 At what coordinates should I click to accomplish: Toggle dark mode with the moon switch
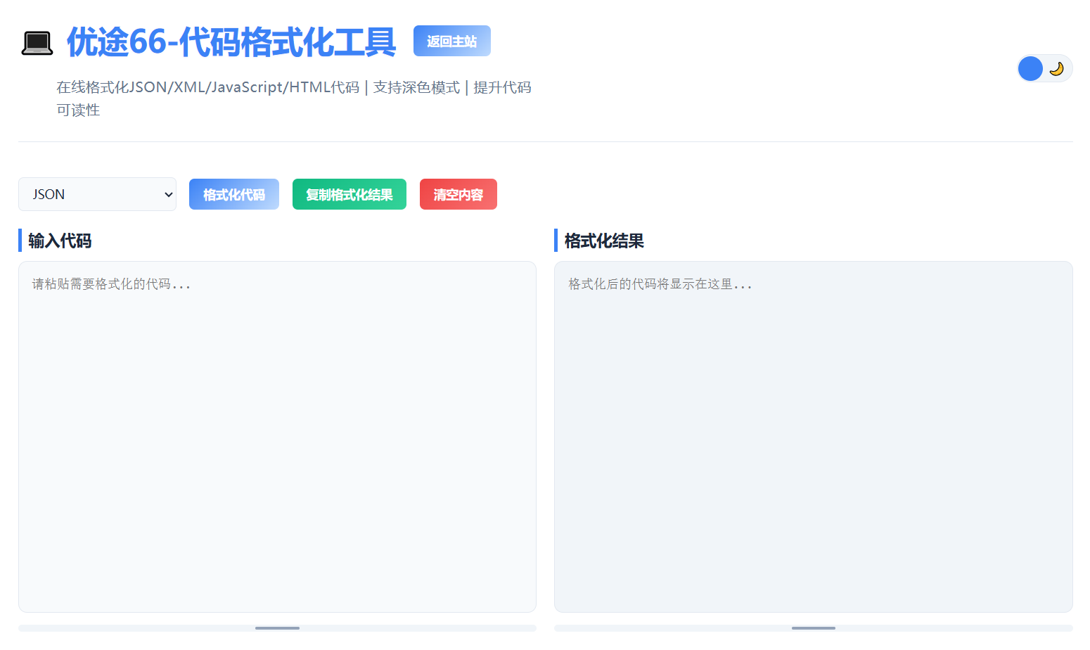(1044, 68)
